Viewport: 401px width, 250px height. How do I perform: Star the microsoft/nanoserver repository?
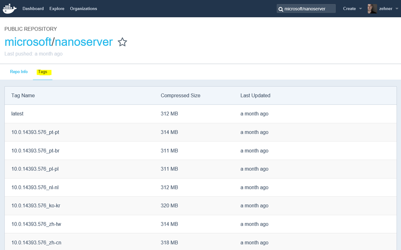click(x=123, y=42)
